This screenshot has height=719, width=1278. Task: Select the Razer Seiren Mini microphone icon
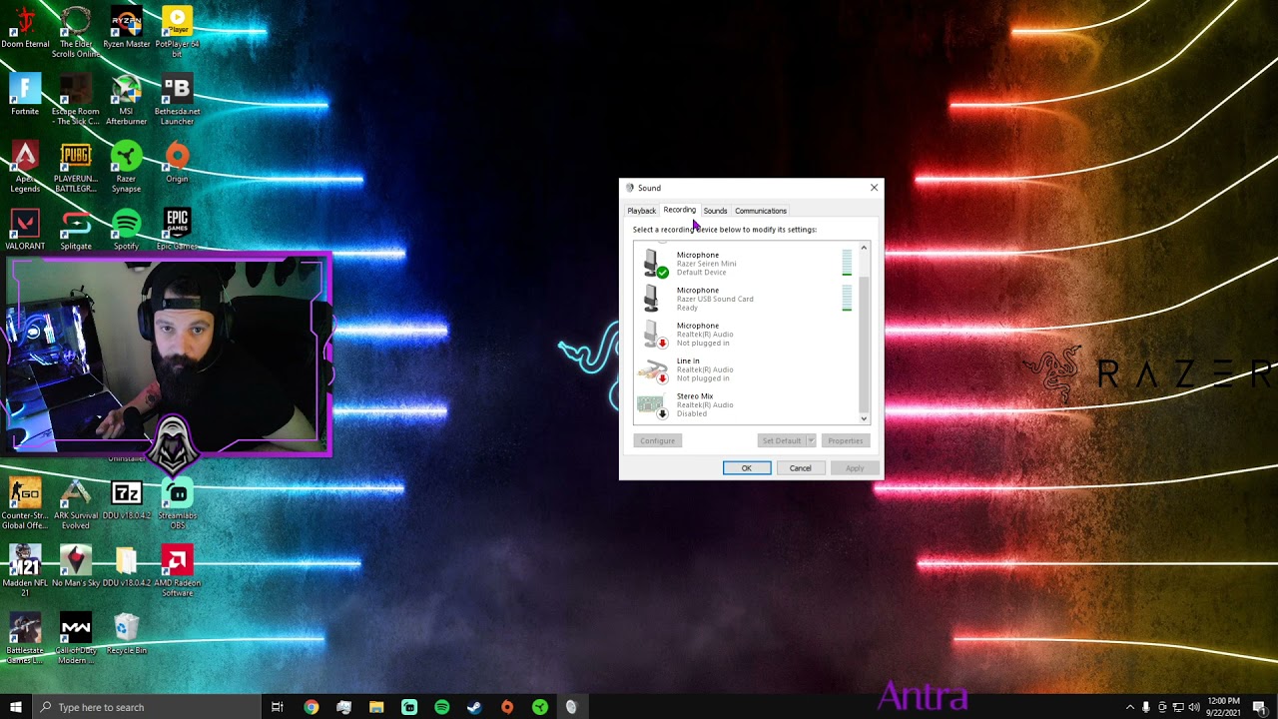655,264
